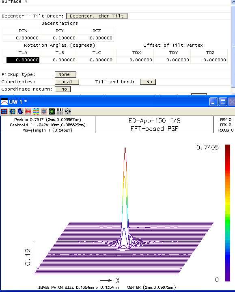The image size is (235, 292).
Task: Toggle Coordinates Local button
Action: pyautogui.click(x=67, y=82)
